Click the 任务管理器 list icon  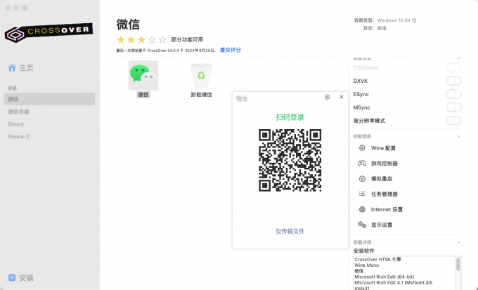point(362,194)
